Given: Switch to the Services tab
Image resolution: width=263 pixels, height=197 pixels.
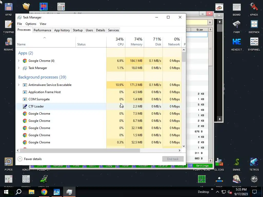Looking at the screenshot, I should point(113,30).
